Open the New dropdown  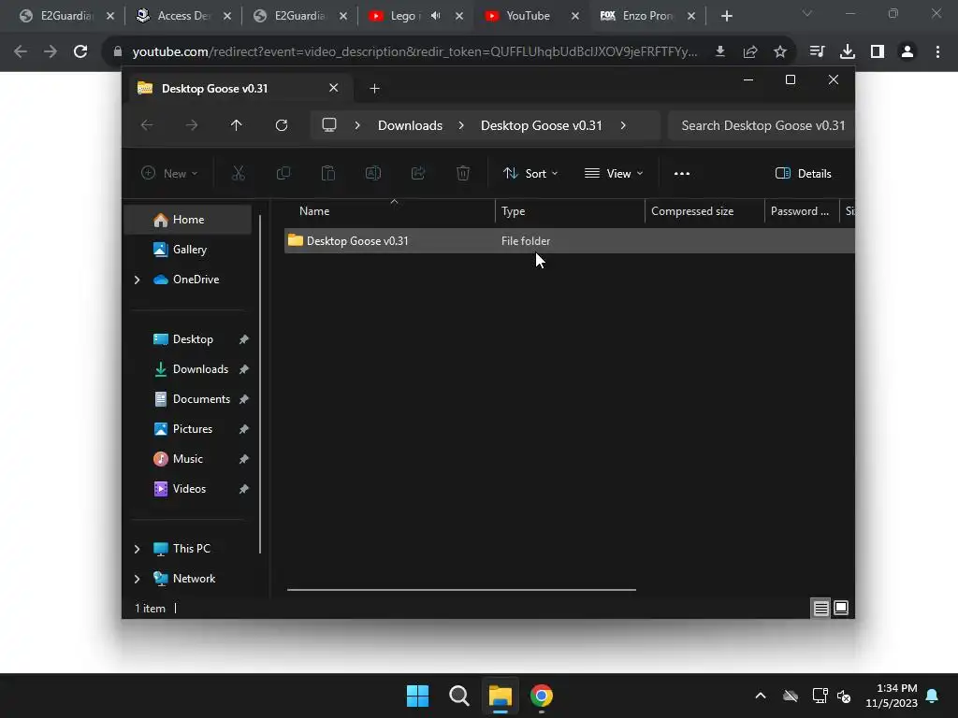[169, 173]
